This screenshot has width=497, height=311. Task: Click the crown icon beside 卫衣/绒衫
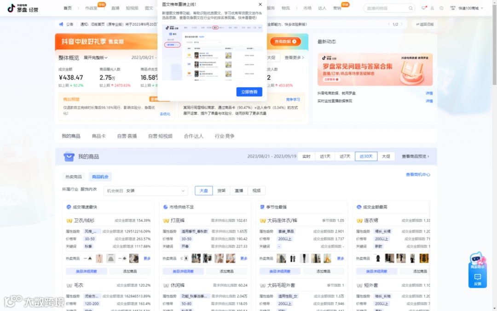(x=69, y=220)
